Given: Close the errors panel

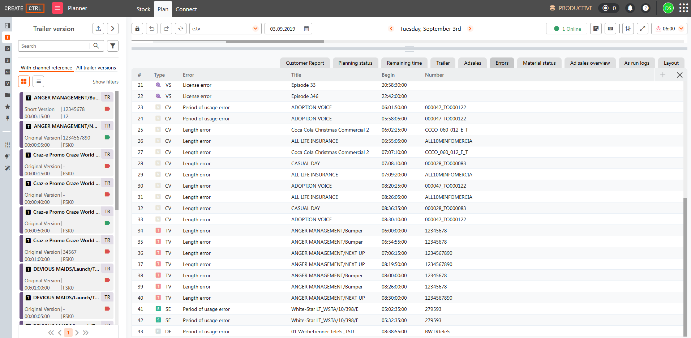Looking at the screenshot, I should (680, 75).
